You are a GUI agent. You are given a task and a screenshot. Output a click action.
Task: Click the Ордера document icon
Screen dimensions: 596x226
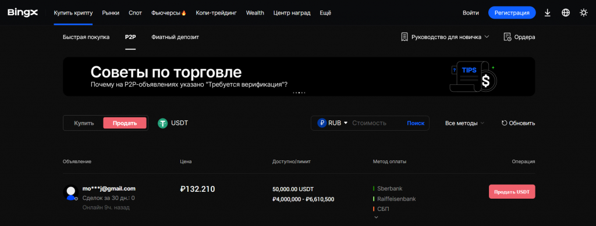point(507,37)
